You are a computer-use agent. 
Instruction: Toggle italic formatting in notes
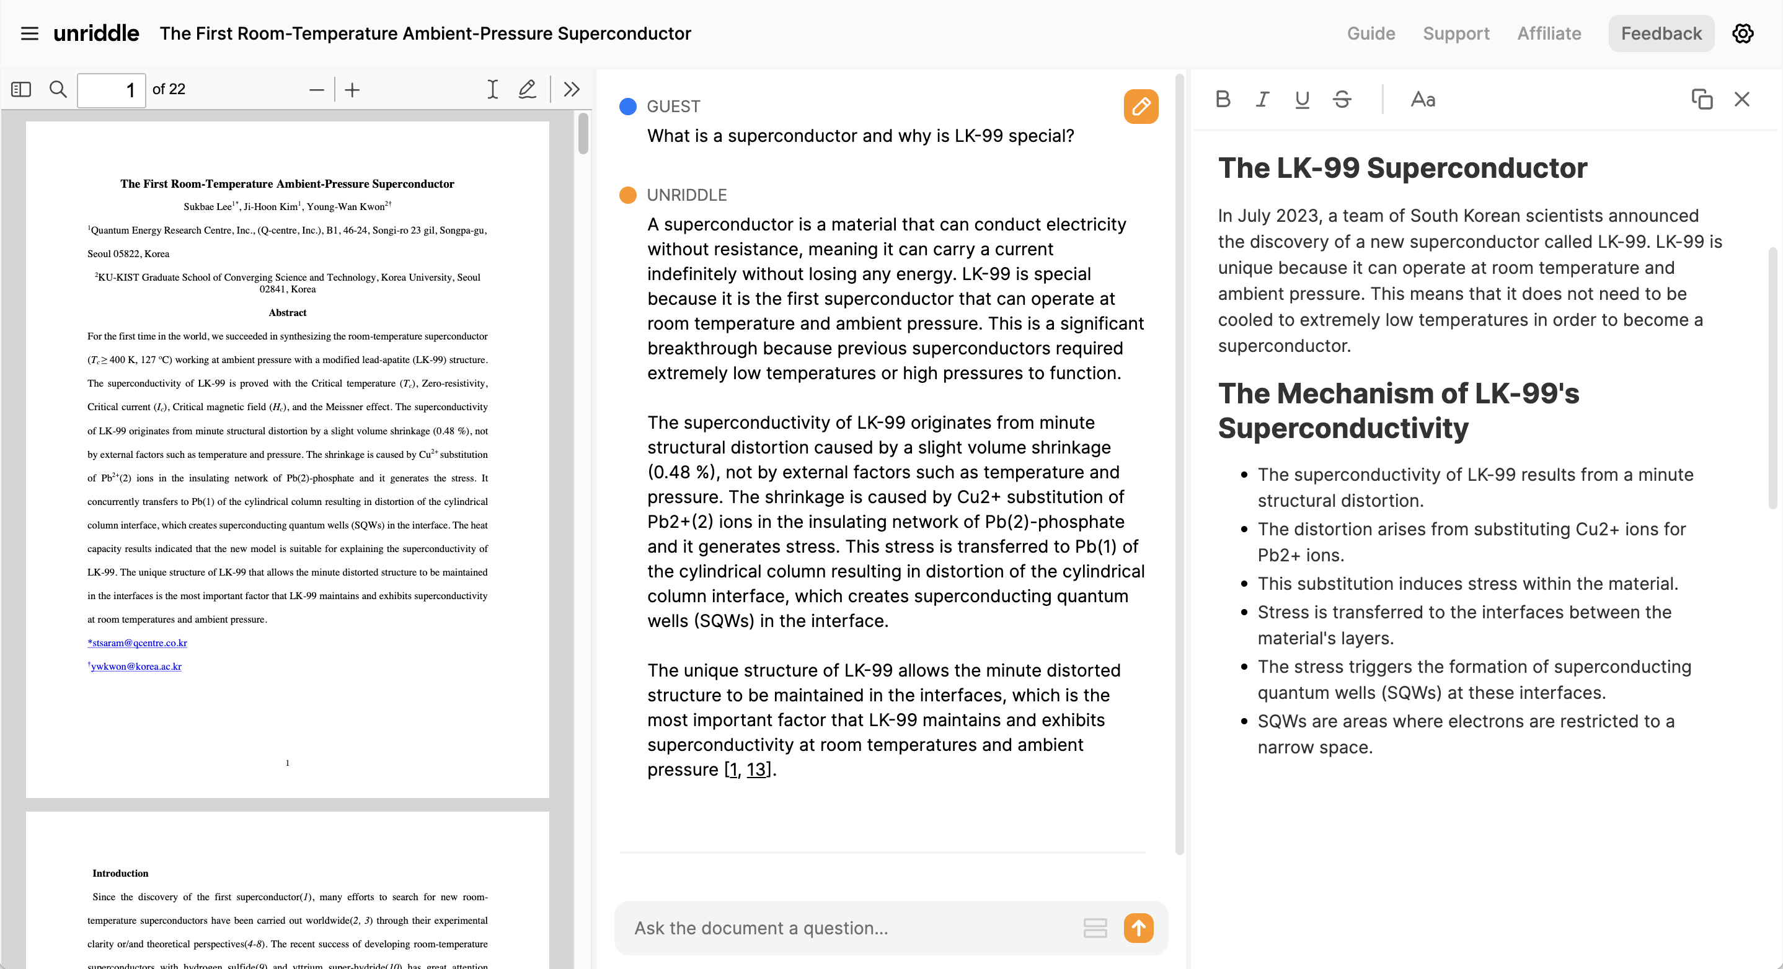point(1262,100)
